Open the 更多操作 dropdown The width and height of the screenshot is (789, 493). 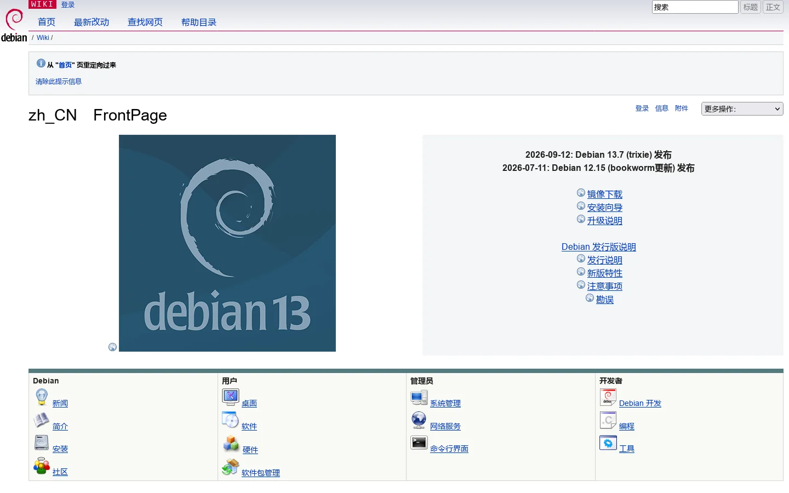(742, 109)
